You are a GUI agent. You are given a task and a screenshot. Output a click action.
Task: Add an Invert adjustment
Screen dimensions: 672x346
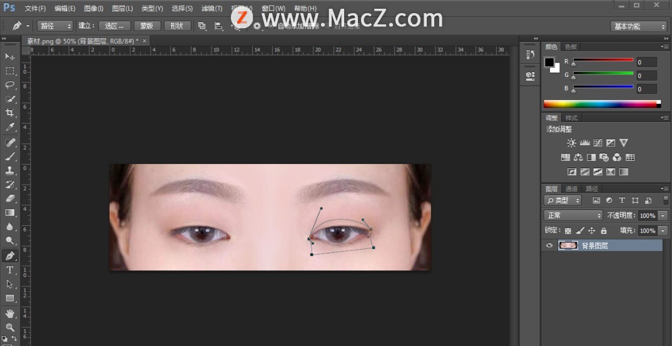(572, 172)
